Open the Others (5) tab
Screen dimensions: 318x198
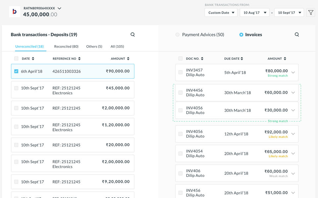pos(94,47)
